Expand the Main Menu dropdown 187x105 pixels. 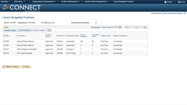tap(20, 2)
